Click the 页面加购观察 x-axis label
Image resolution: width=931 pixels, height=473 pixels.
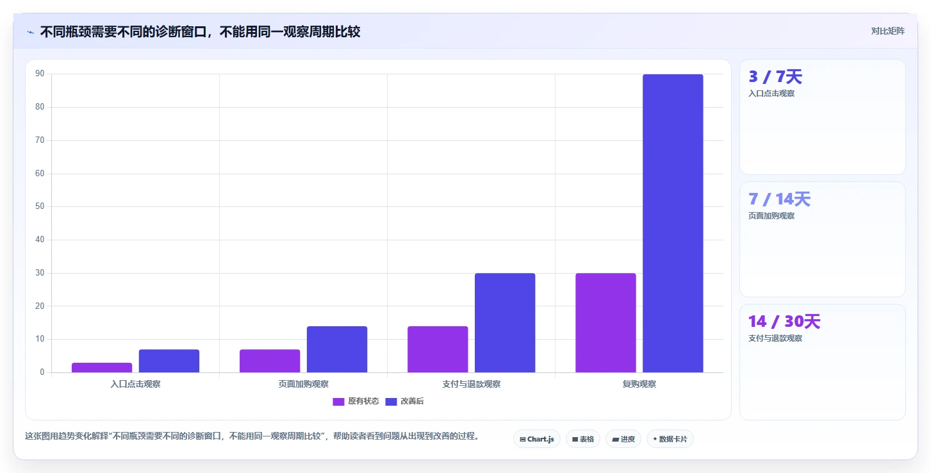click(x=303, y=384)
